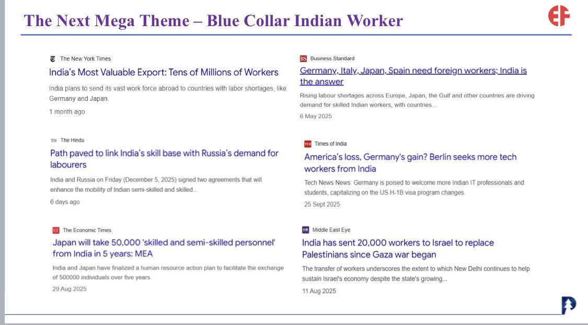This screenshot has width=588, height=325.
Task: Click 'Middle East Eye' source name
Action: coord(331,230)
